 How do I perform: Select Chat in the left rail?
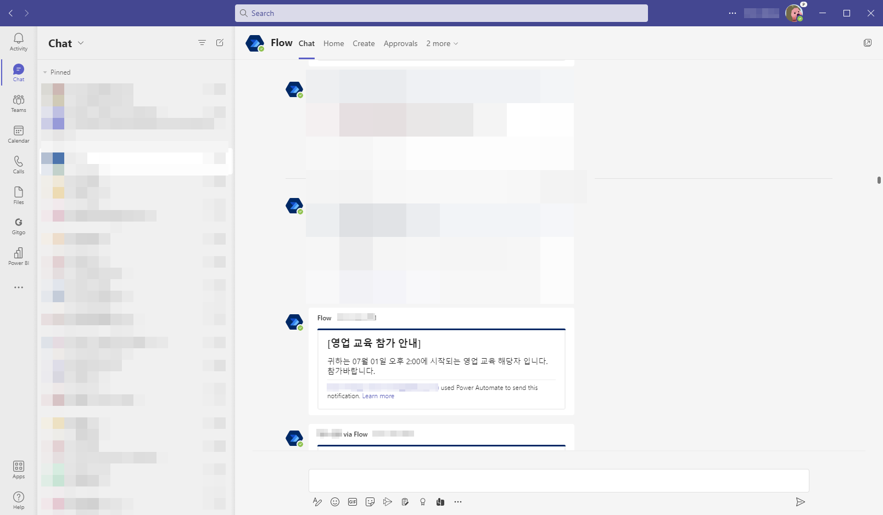pyautogui.click(x=19, y=72)
